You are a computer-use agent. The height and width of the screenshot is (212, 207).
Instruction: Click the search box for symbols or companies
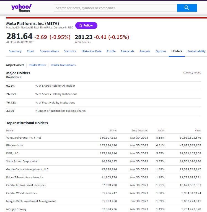pos(115,8)
